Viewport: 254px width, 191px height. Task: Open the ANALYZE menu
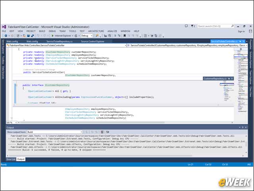click(112, 31)
